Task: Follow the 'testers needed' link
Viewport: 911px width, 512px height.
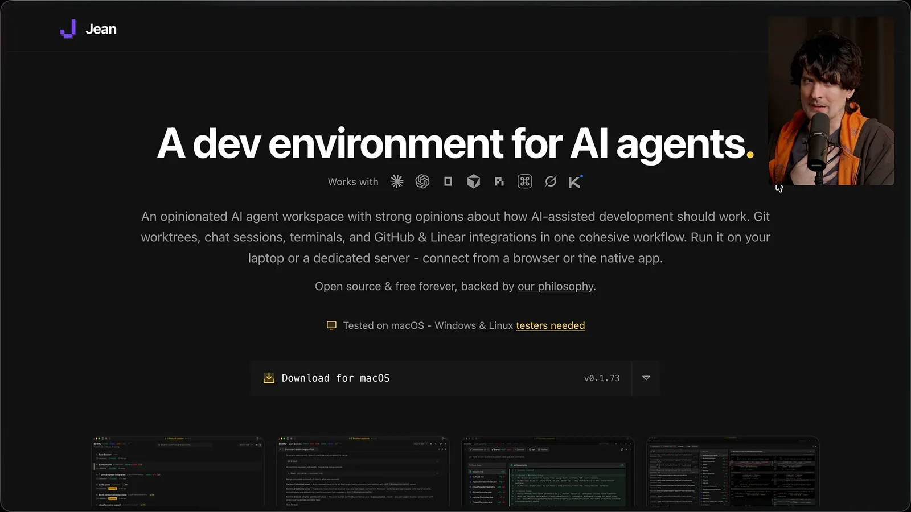Action: pos(550,325)
